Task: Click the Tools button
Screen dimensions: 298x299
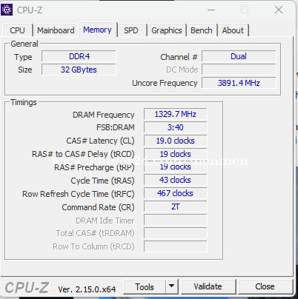Action: 145,286
